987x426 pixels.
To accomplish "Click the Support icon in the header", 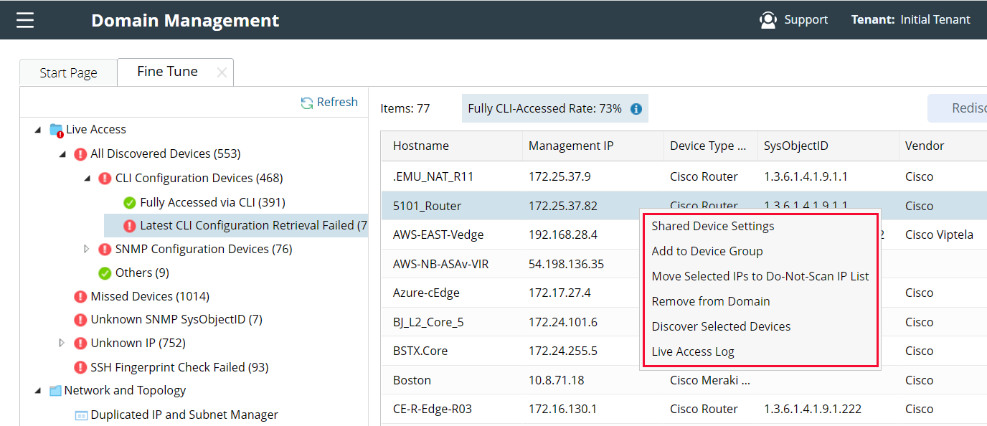I will coord(768,19).
